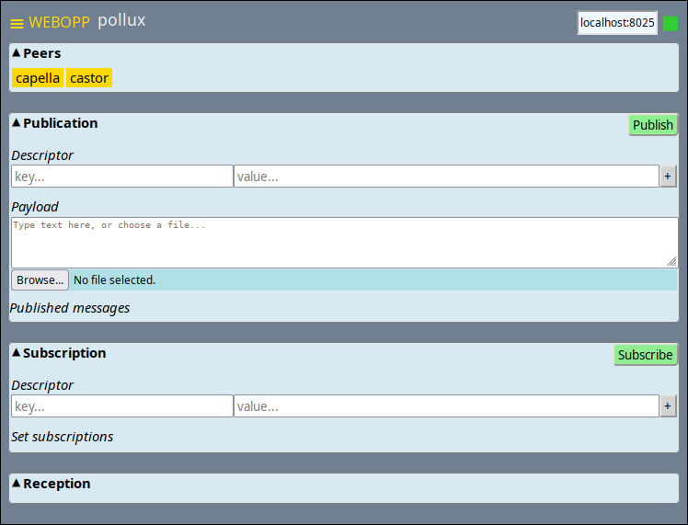Collapse the Peers section
688x525 pixels.
click(16, 53)
